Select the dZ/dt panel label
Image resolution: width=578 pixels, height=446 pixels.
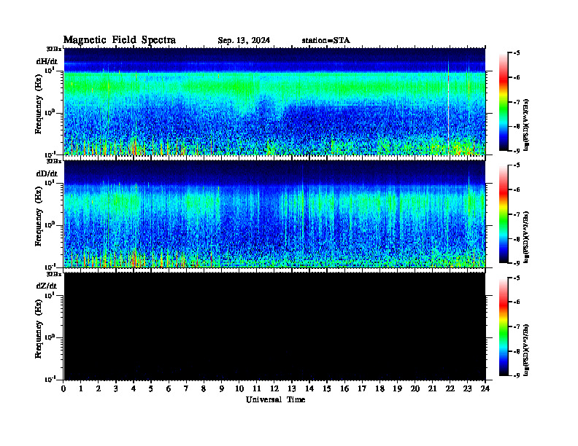pyautogui.click(x=47, y=286)
